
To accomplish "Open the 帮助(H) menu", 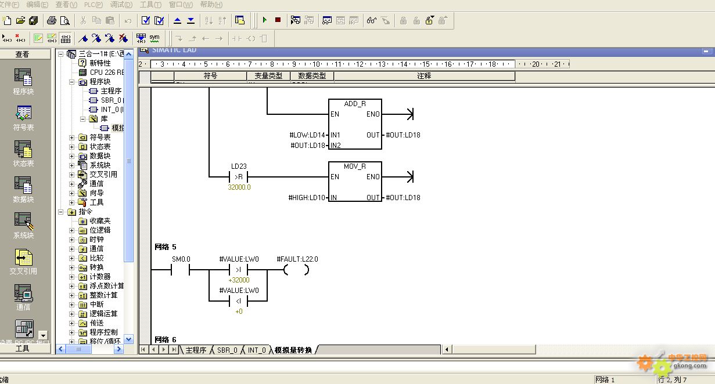I will (x=211, y=5).
